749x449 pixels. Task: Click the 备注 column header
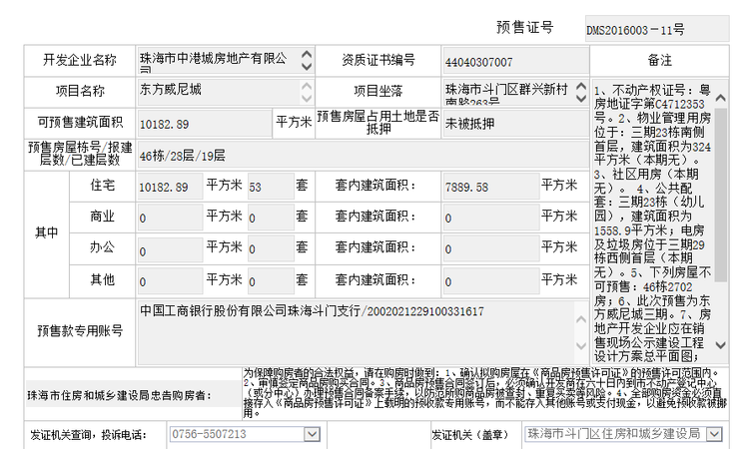660,60
